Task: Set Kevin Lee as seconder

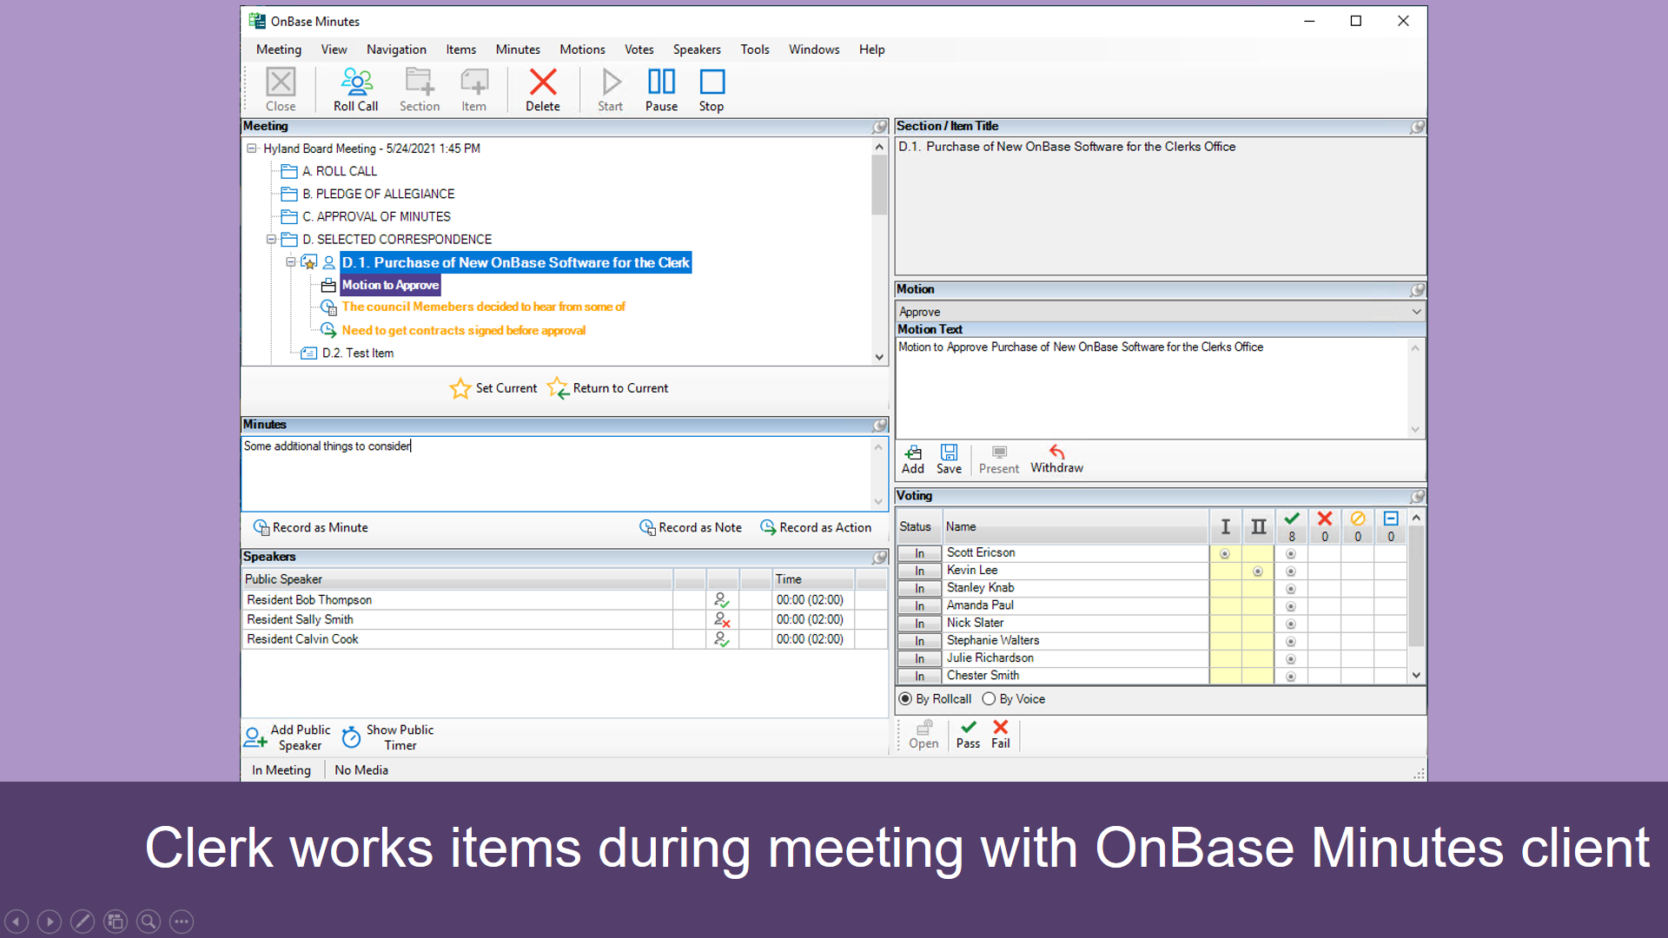Action: pos(1258,571)
